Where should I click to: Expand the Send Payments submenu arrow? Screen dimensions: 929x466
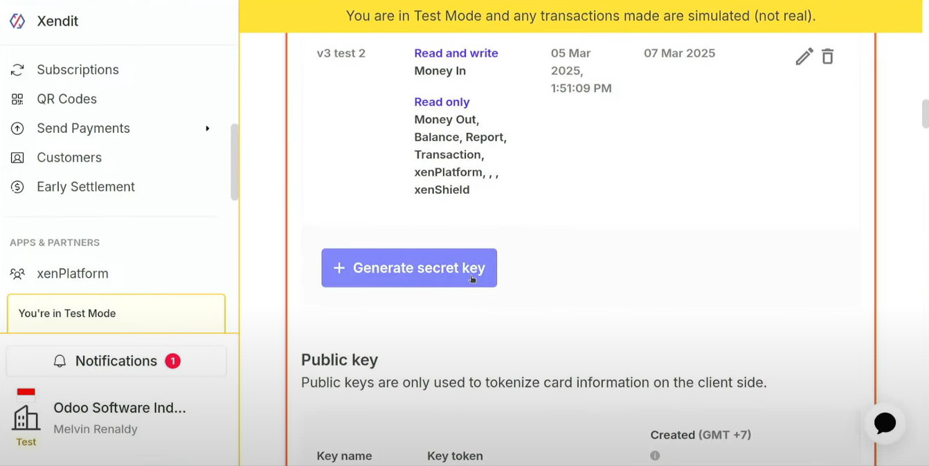coord(207,128)
